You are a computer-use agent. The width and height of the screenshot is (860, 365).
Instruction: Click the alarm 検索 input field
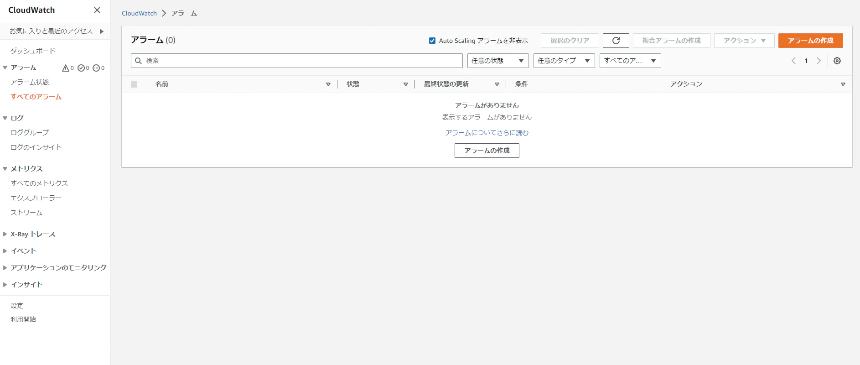[297, 61]
